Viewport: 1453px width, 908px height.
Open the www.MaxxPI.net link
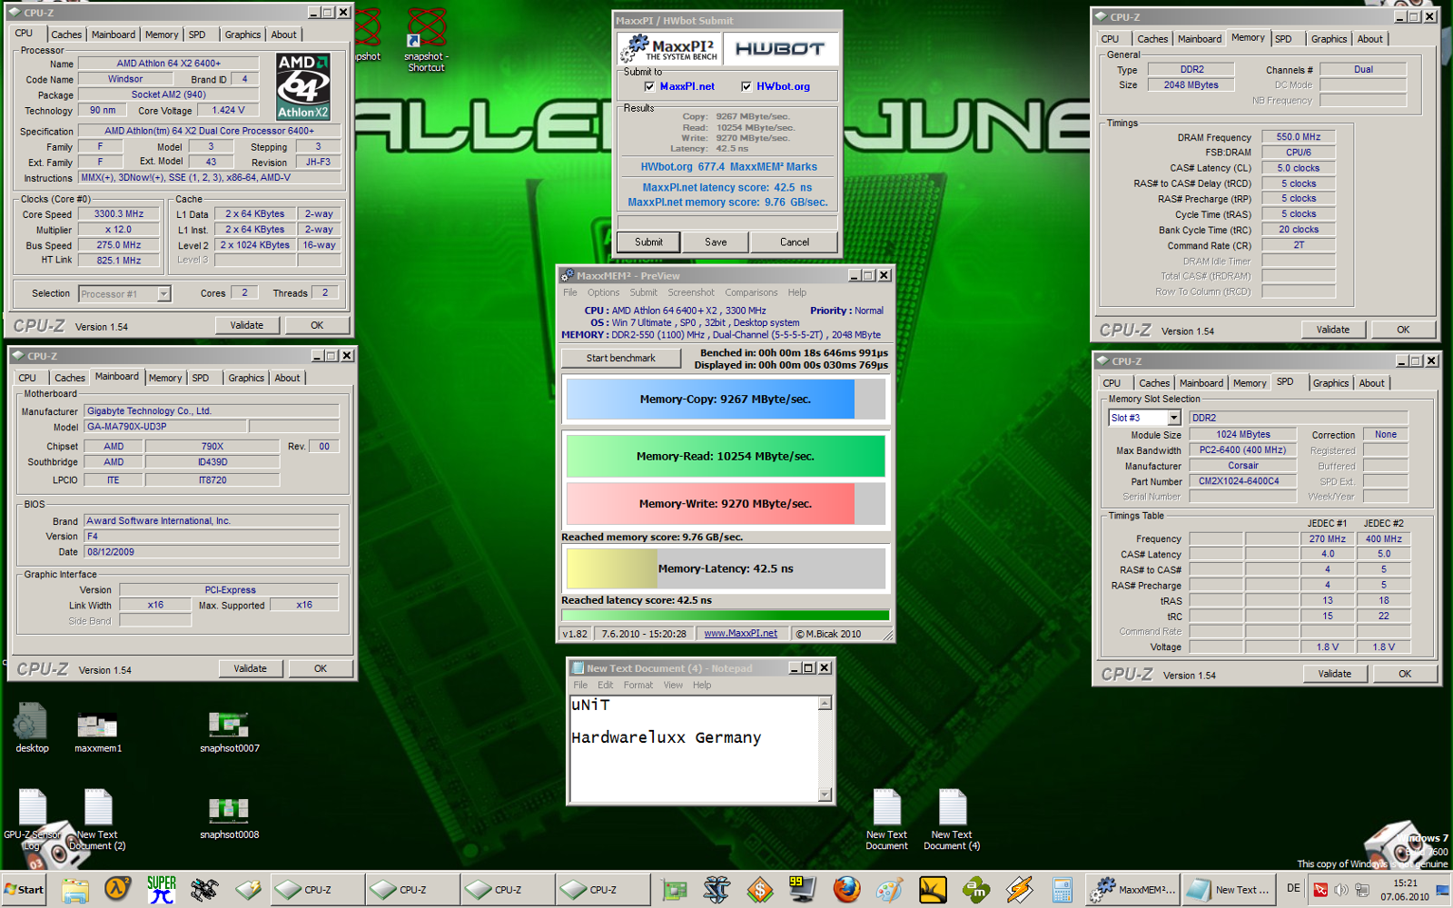[740, 634]
